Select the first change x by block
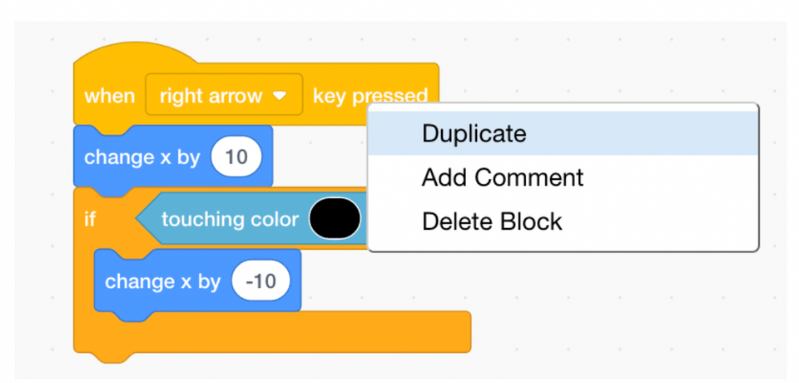Viewport: 799px width, 383px height. pos(141,157)
